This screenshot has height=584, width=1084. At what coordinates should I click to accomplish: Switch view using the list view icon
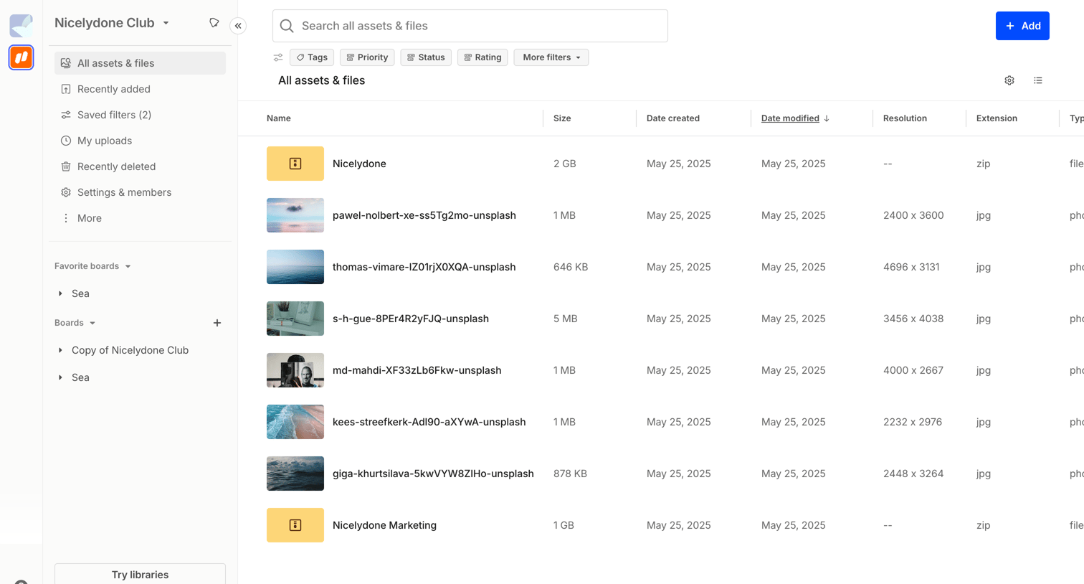click(x=1038, y=80)
